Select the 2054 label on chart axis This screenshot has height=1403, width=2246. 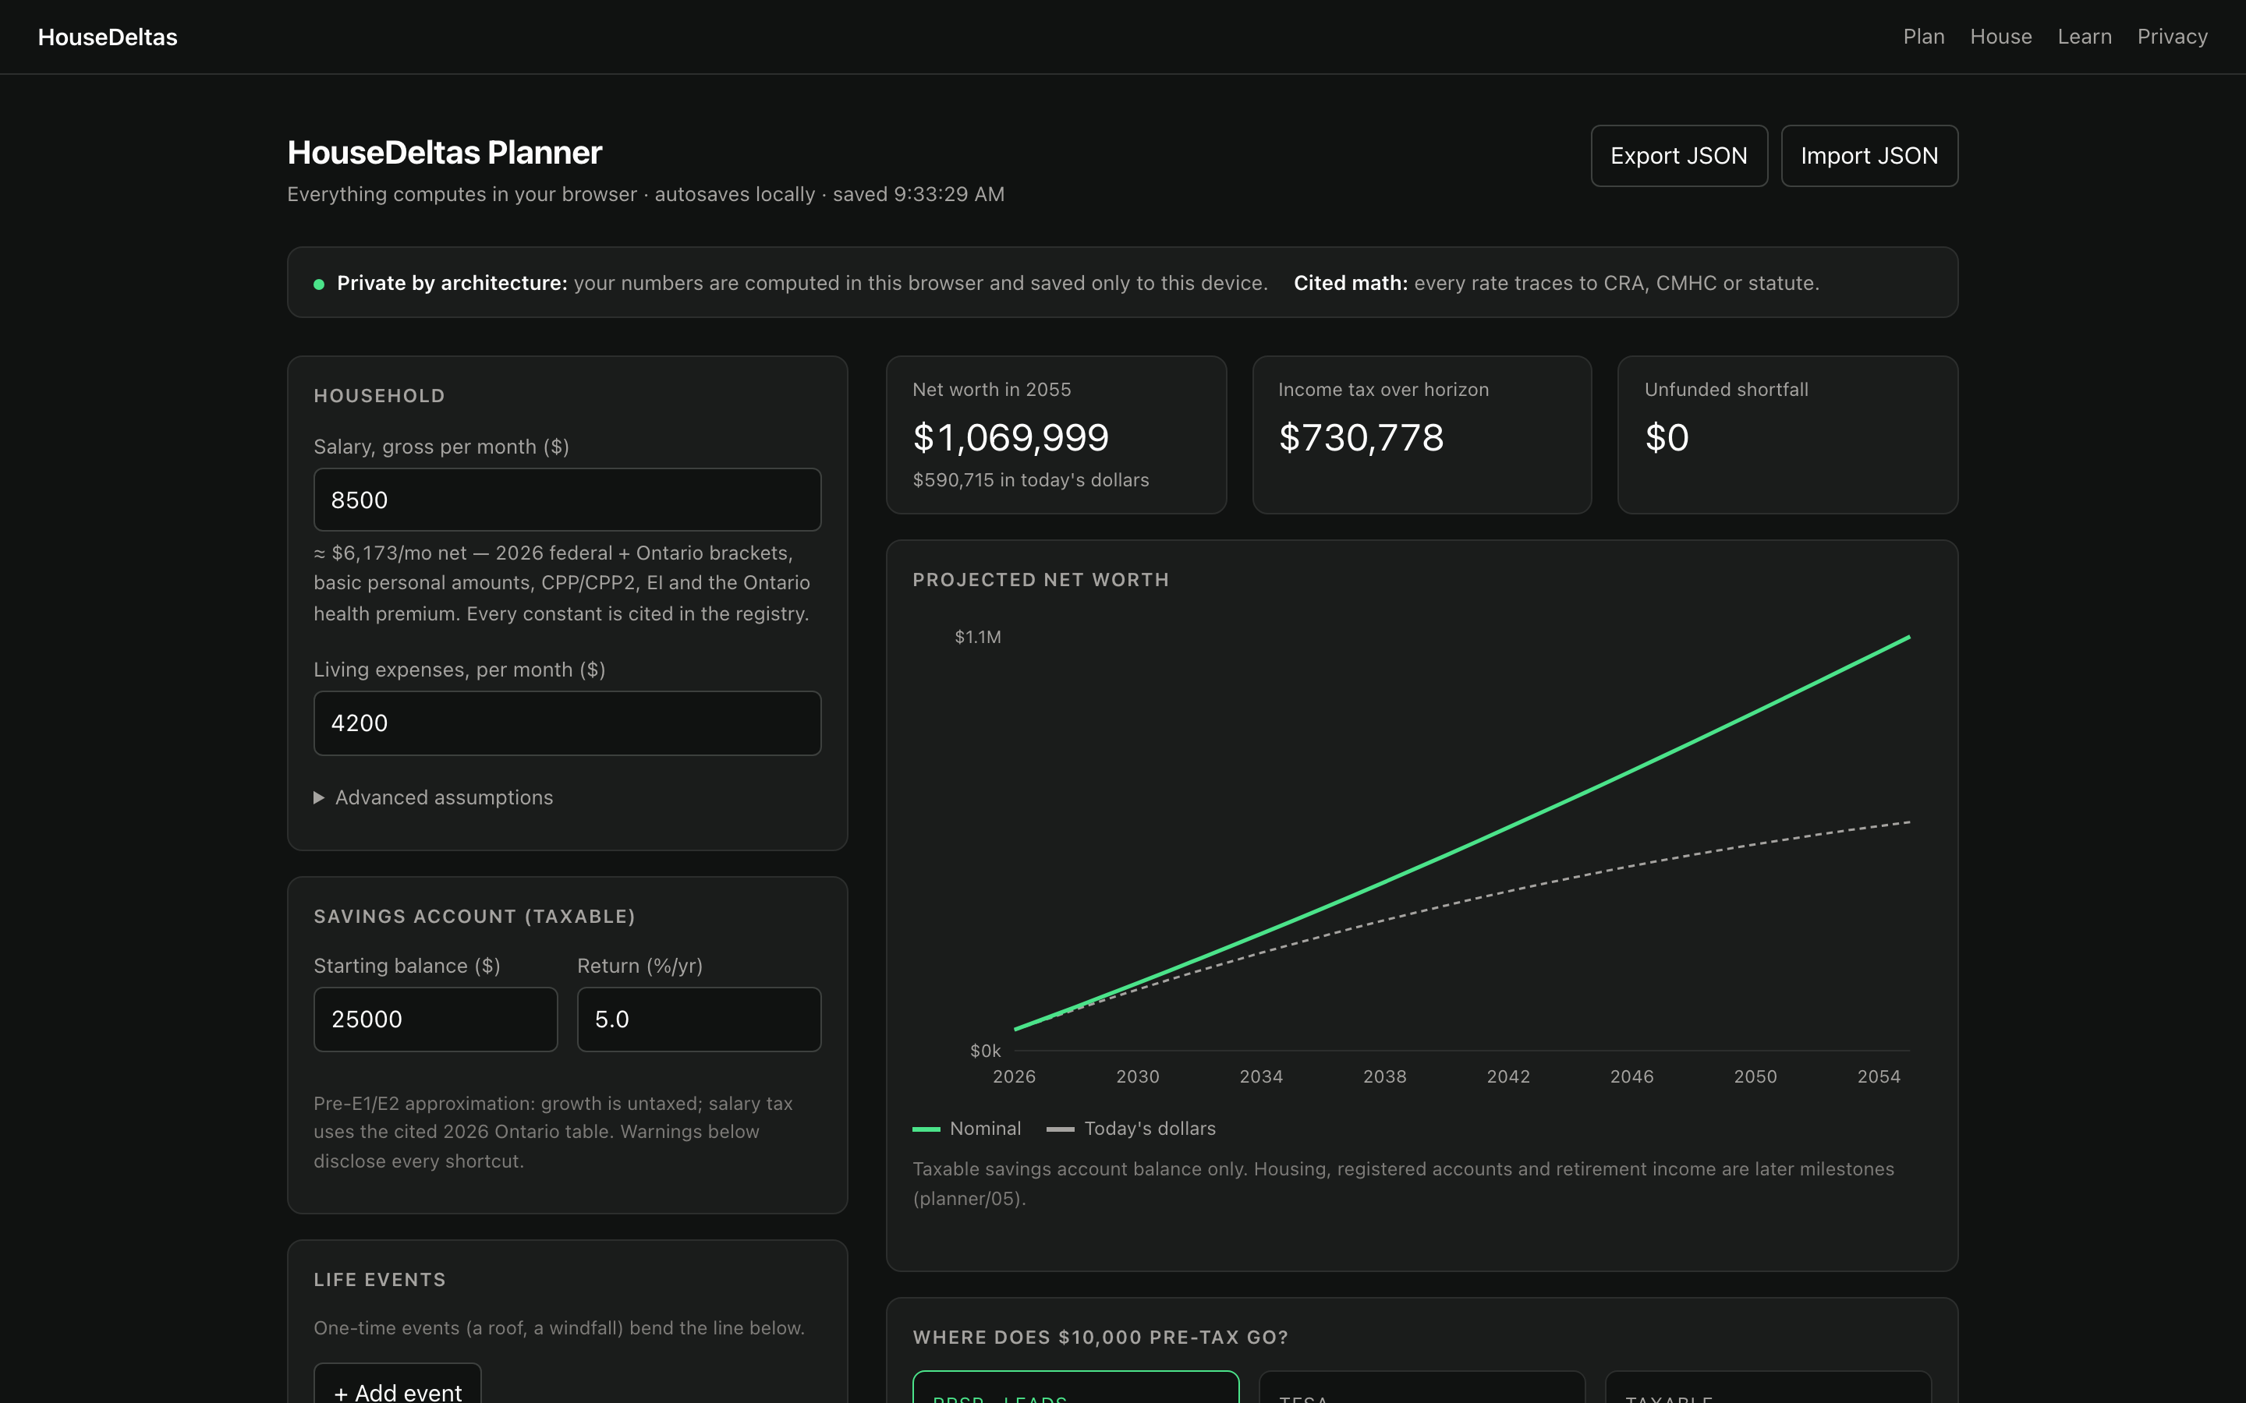(1879, 1076)
